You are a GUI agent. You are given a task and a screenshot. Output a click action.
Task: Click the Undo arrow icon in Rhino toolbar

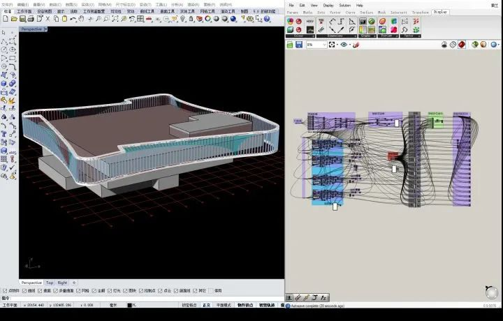(x=73, y=19)
